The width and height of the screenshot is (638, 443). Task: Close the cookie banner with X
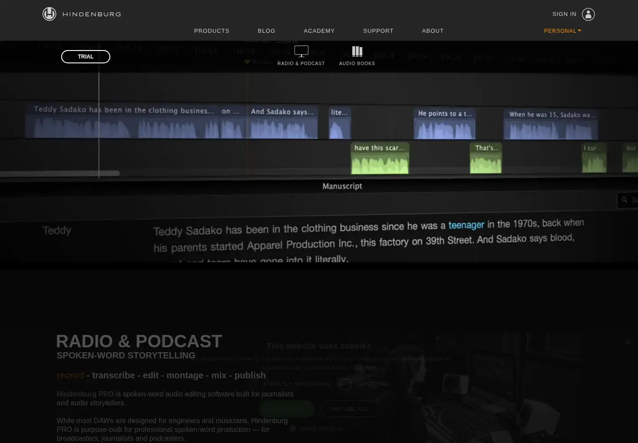point(628,342)
